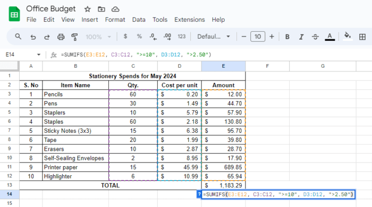Click the select-all corner box

tap(10, 66)
